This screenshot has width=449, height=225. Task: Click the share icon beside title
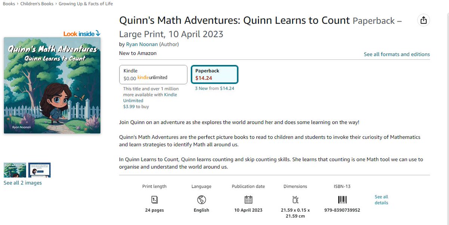click(x=423, y=20)
